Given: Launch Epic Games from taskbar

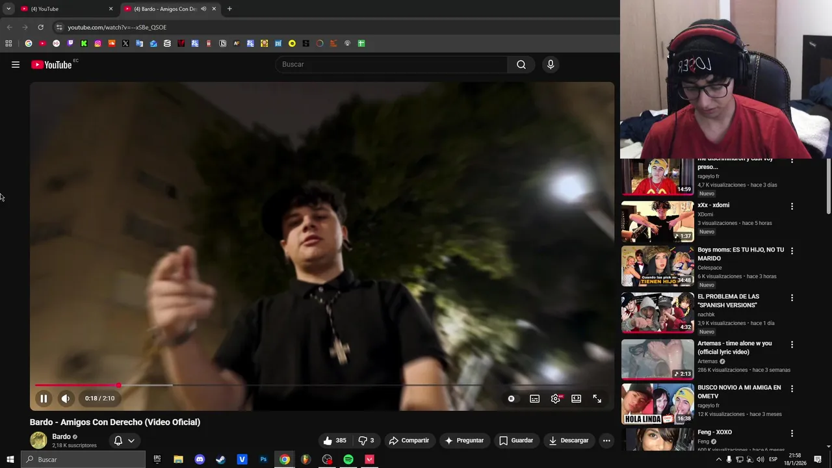Looking at the screenshot, I should (x=157, y=460).
